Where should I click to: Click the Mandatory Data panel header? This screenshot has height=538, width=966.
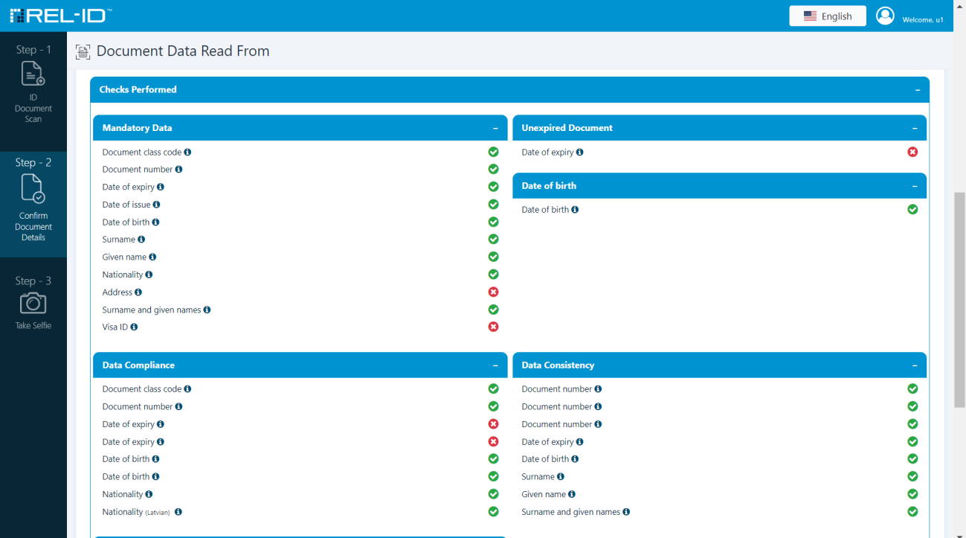pyautogui.click(x=300, y=128)
